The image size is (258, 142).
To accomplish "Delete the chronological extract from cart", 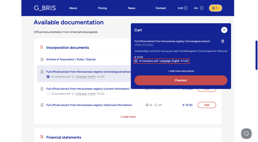I will coord(223,41).
